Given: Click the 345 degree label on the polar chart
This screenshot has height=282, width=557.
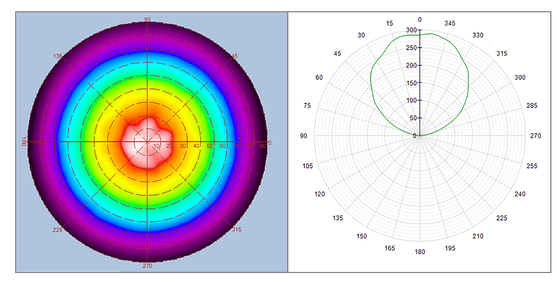Looking at the screenshot, I should (450, 23).
